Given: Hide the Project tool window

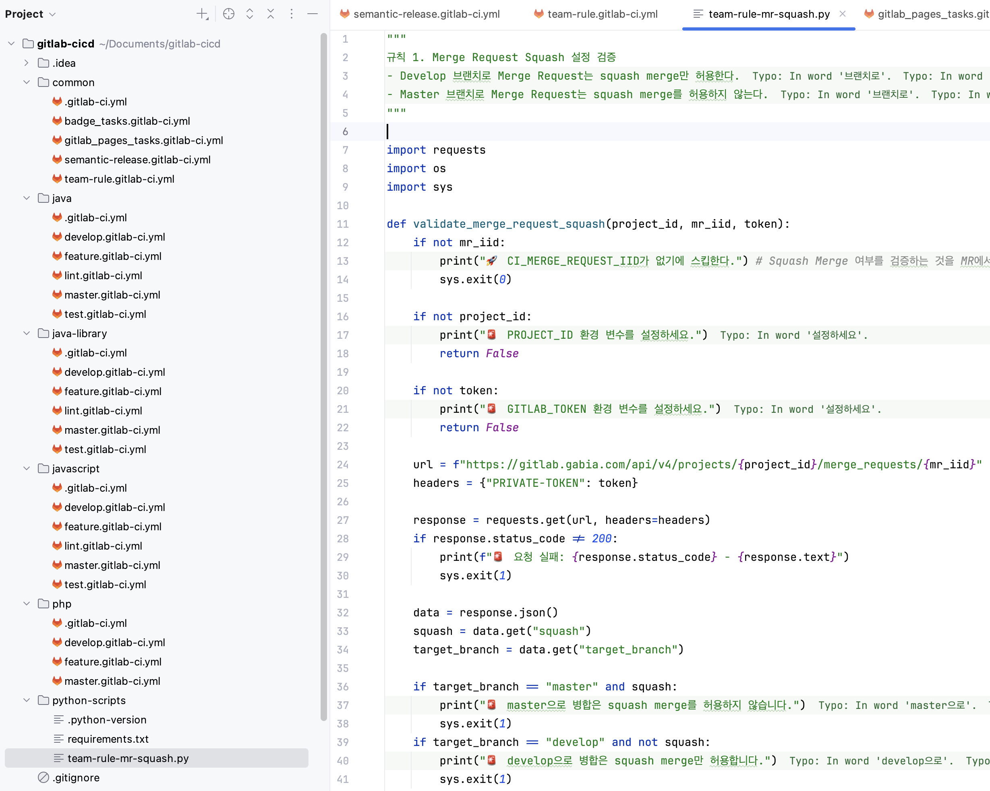Looking at the screenshot, I should (x=312, y=14).
